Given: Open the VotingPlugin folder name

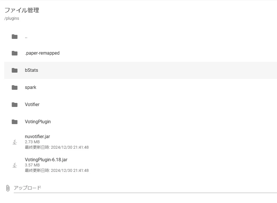Looking at the screenshot, I should click(38, 122).
